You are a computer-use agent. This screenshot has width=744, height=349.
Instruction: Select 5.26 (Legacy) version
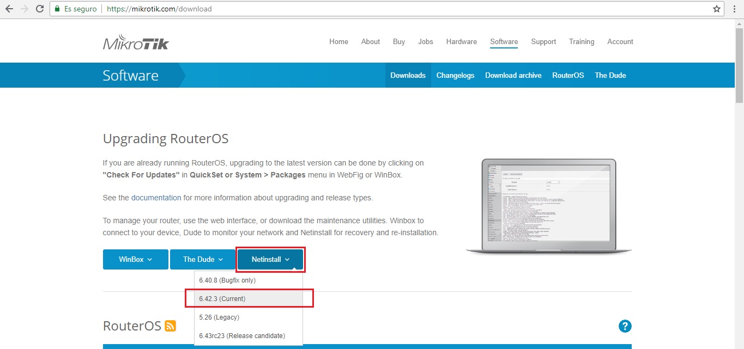249,317
